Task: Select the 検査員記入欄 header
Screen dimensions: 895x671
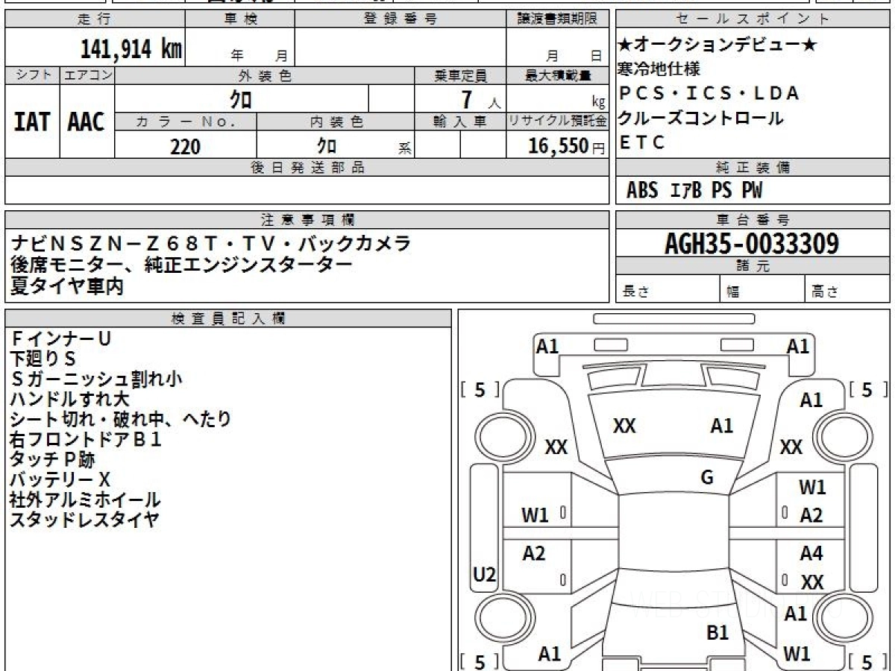Action: pyautogui.click(x=228, y=318)
